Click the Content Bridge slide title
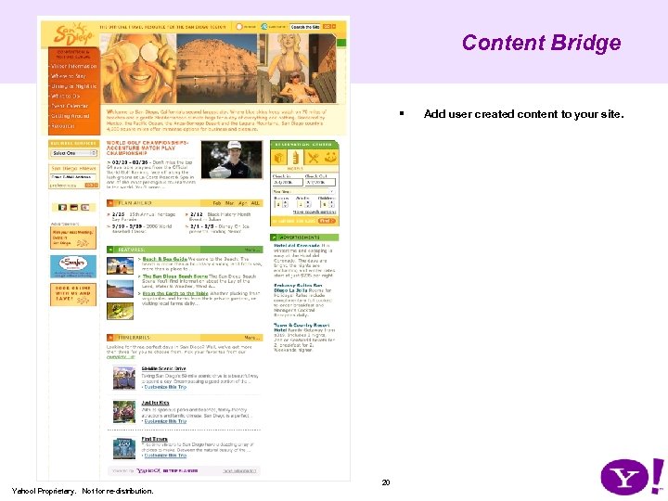The image size is (668, 501). [x=542, y=43]
